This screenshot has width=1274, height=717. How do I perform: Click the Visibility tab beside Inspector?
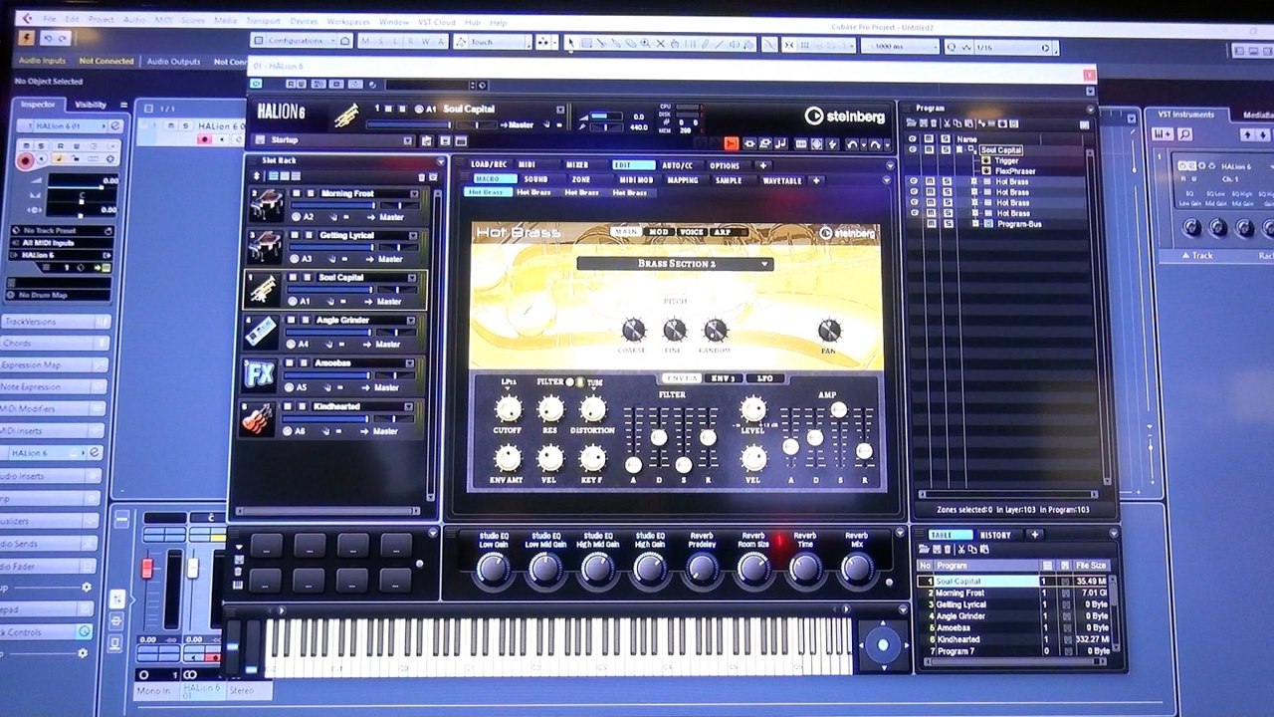pyautogui.click(x=91, y=105)
